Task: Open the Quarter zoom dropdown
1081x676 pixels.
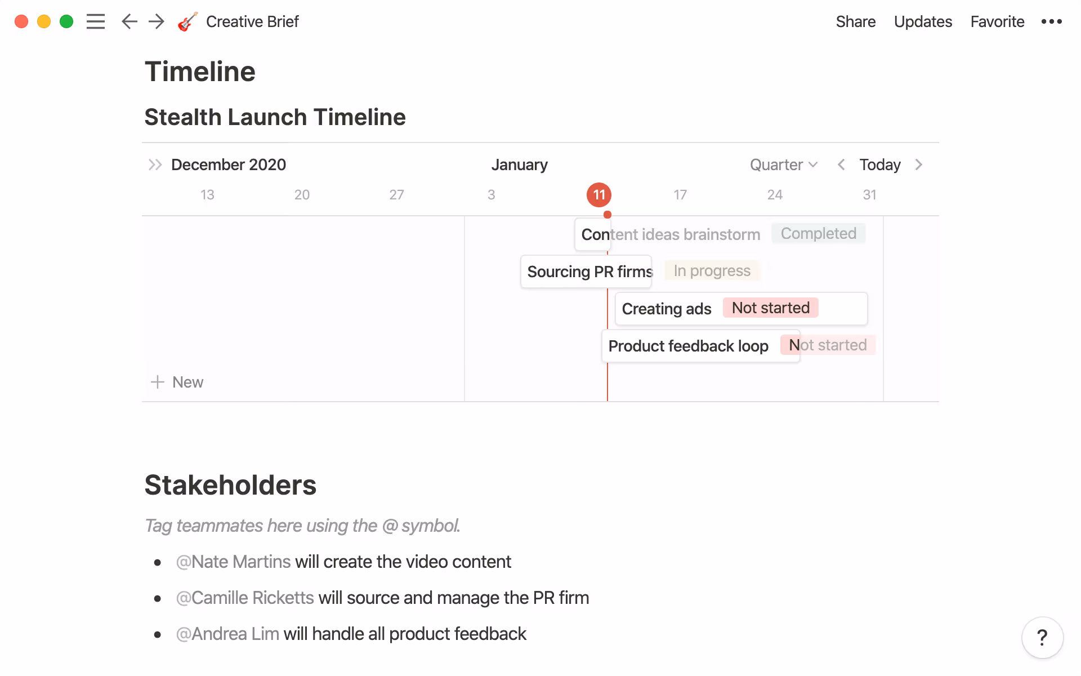Action: [783, 164]
